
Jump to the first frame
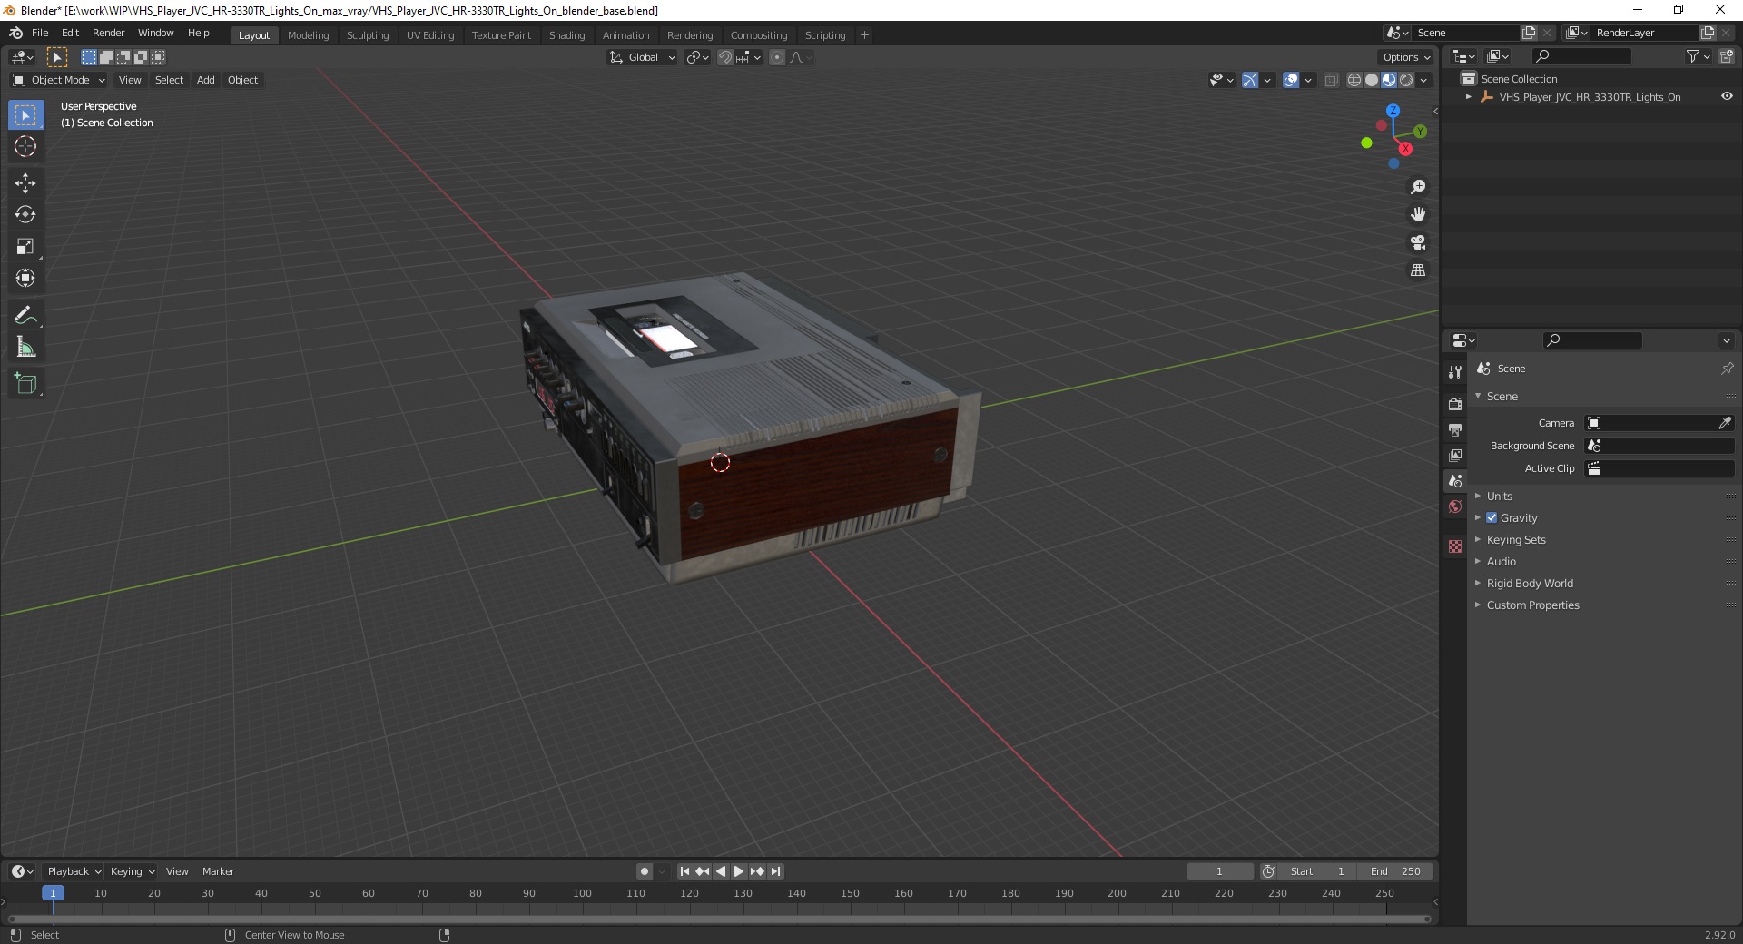click(685, 871)
